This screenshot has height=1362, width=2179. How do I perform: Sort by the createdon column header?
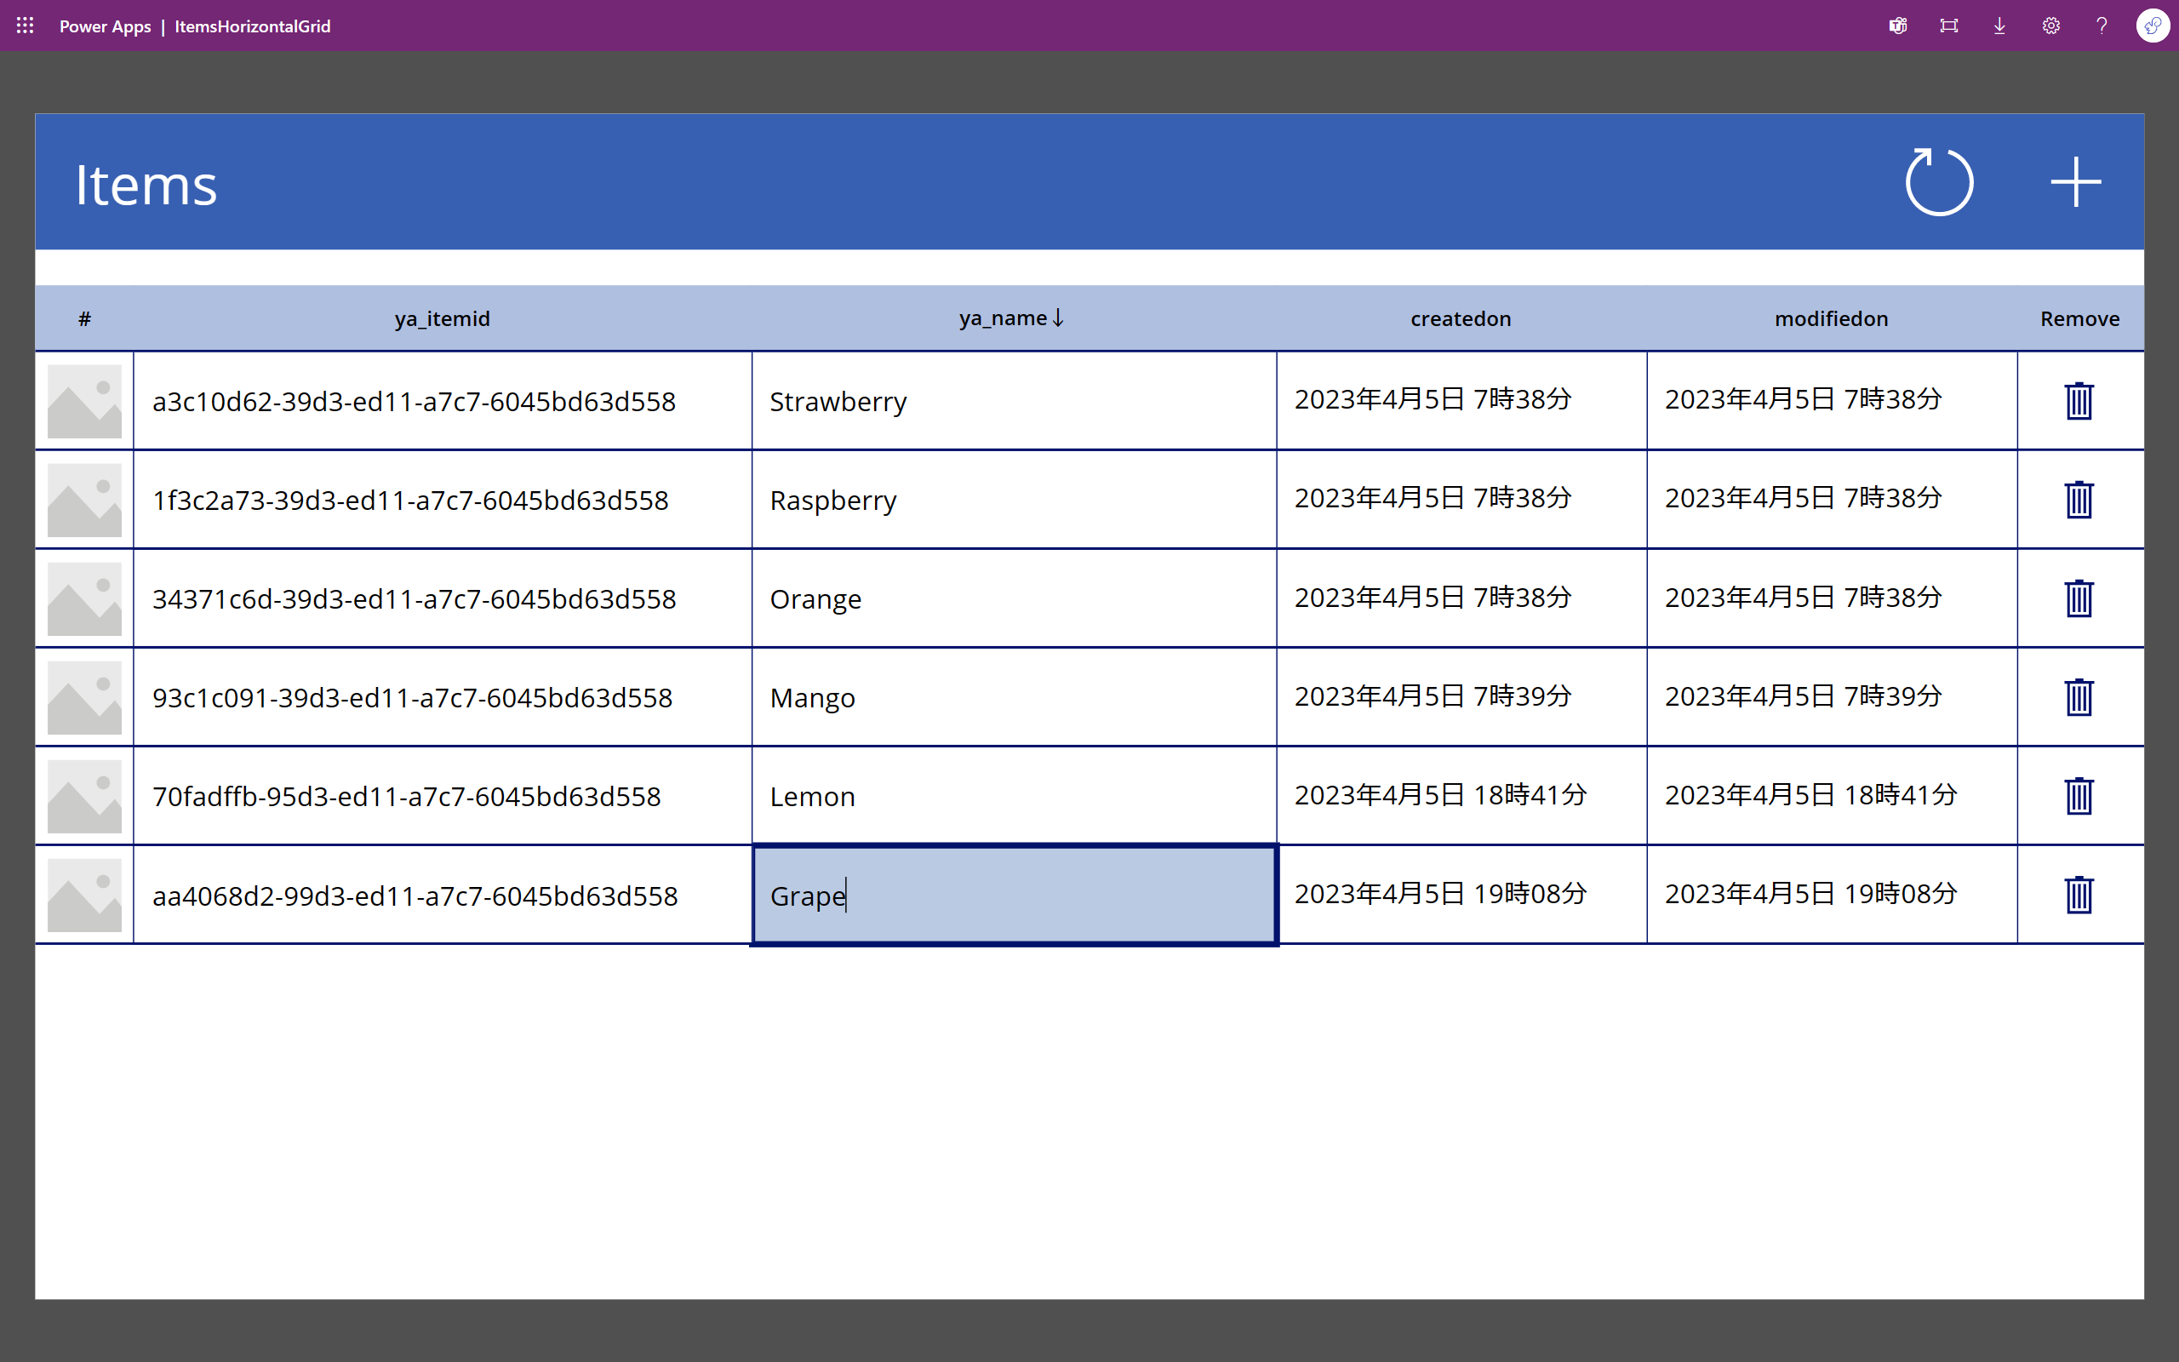pyautogui.click(x=1460, y=319)
